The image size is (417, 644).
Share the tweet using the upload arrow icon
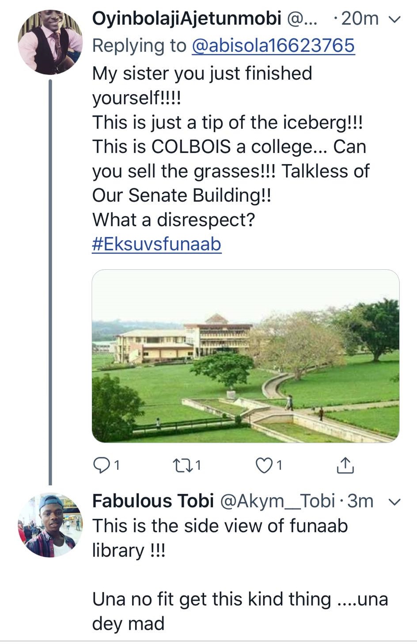pos(345,465)
